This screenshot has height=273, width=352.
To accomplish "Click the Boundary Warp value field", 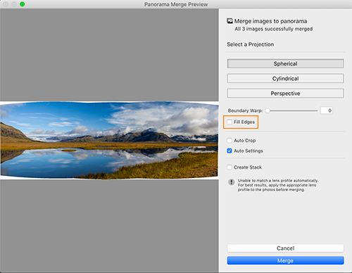I will pyautogui.click(x=327, y=110).
